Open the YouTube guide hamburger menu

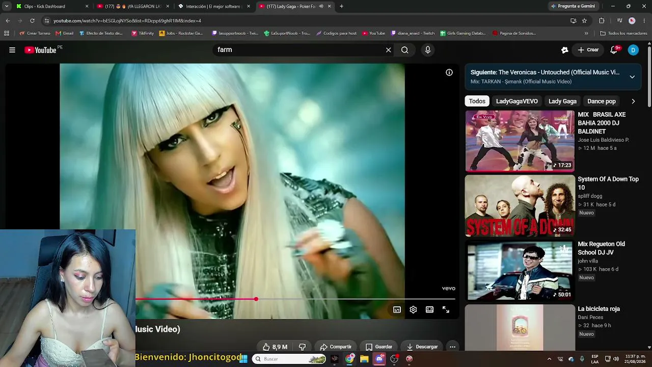tap(12, 50)
